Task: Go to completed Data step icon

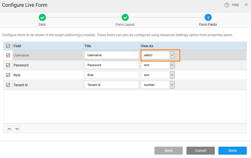Action: point(42,17)
